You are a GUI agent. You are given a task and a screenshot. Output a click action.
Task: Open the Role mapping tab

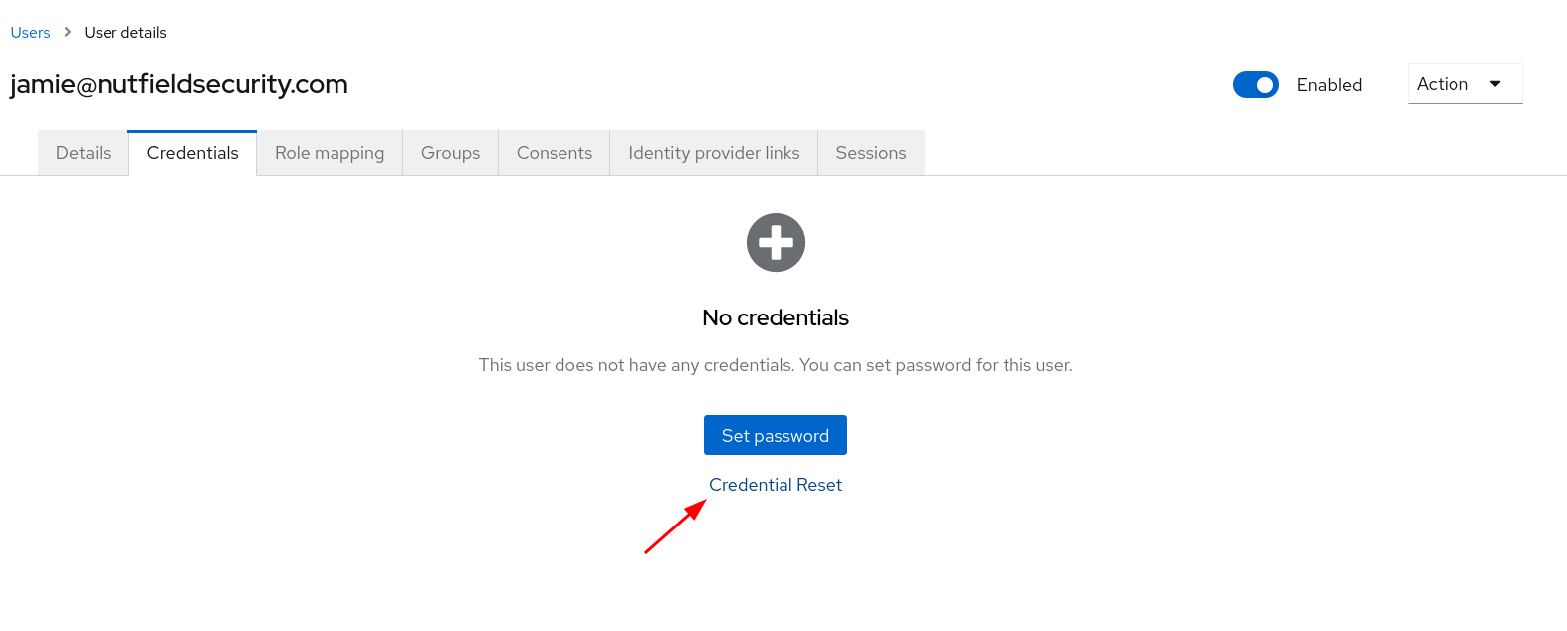tap(330, 153)
